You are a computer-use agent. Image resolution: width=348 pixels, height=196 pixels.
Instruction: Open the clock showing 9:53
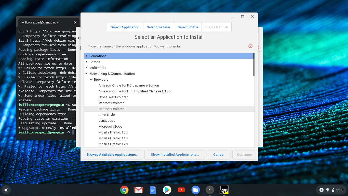point(340,190)
